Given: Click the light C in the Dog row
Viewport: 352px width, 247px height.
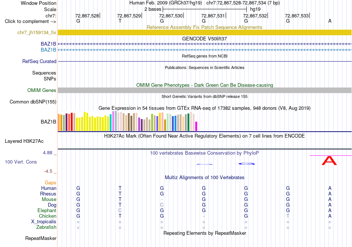Looking at the screenshot, I should (x=162, y=205).
